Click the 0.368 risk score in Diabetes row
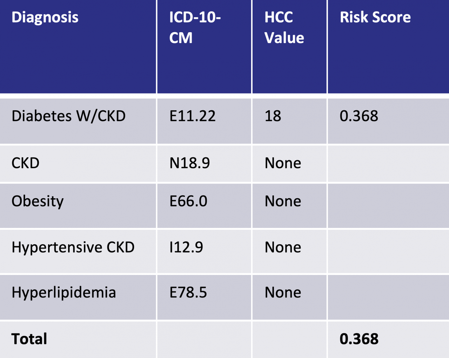 click(359, 116)
